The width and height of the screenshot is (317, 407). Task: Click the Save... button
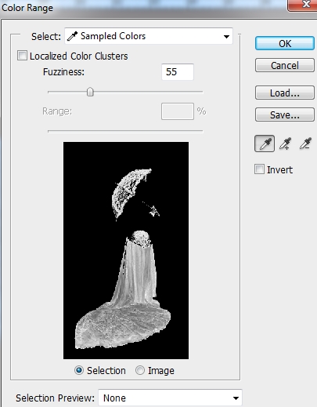pyautogui.click(x=285, y=114)
